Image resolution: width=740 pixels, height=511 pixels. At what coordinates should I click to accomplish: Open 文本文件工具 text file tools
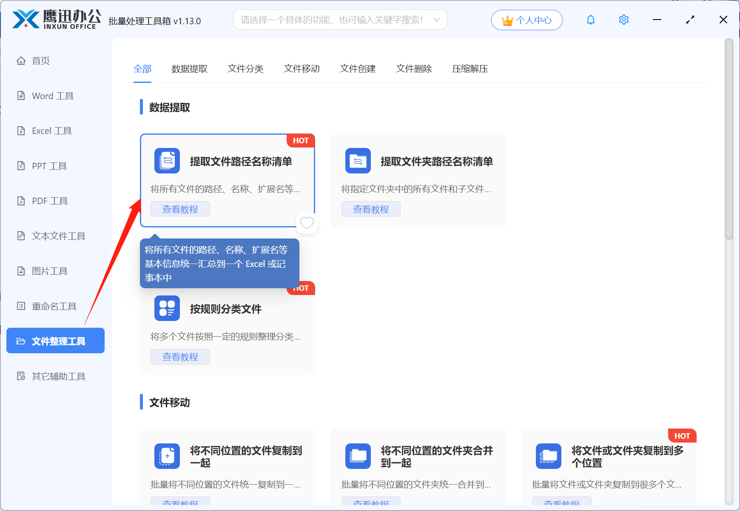click(x=58, y=236)
